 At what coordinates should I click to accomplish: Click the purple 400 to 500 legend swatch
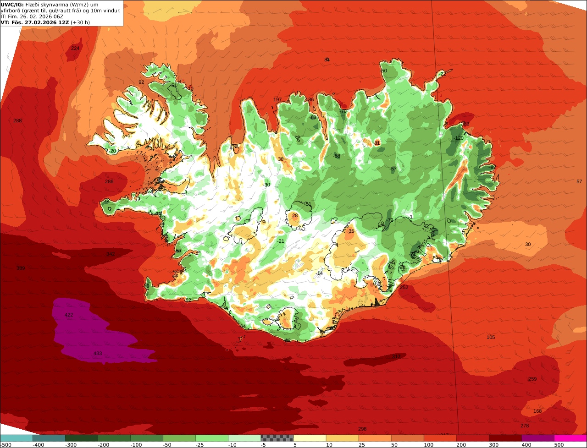click(x=538, y=438)
